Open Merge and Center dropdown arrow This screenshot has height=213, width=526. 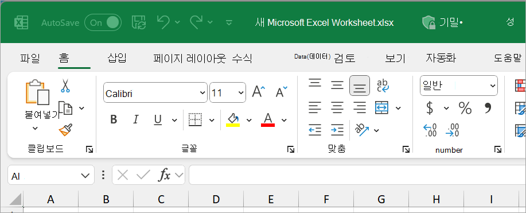click(x=398, y=108)
